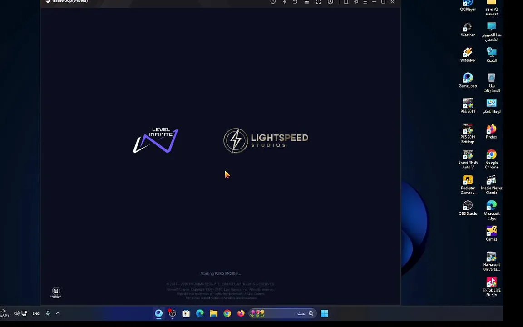Image resolution: width=523 pixels, height=327 pixels.
Task: Pin the Gameloop window on top
Action: (356, 2)
